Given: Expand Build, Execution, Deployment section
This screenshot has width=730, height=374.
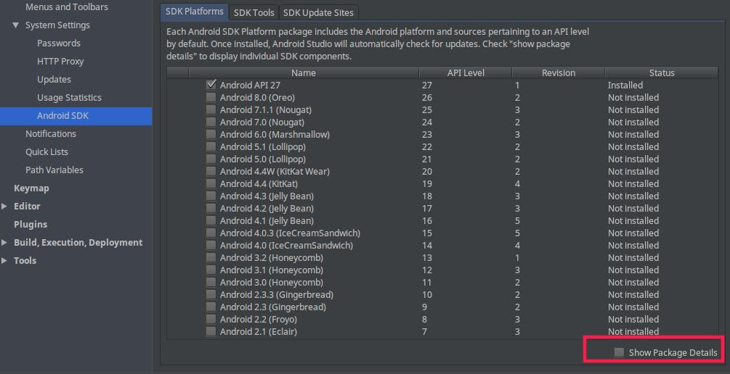Looking at the screenshot, I should coord(4,243).
